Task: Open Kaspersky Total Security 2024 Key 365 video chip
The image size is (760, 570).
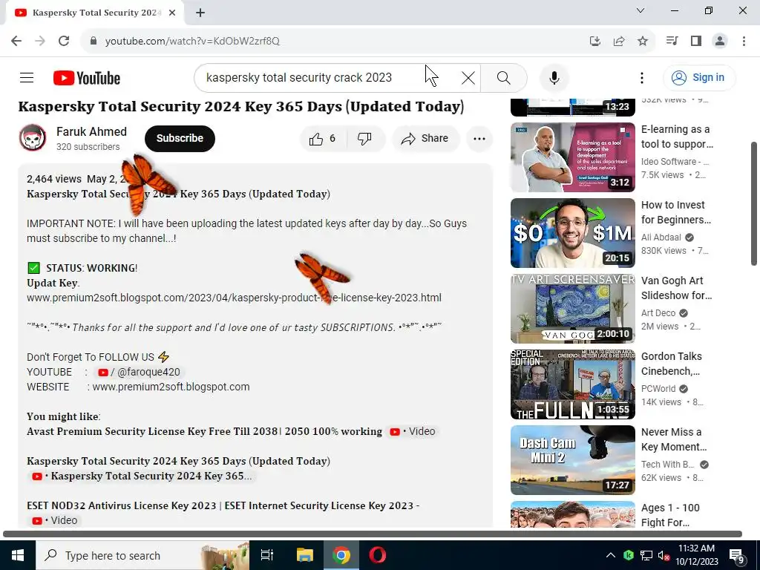Action: [x=140, y=476]
